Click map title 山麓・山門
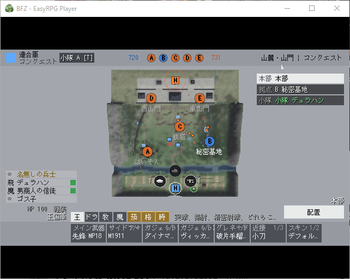The height and width of the screenshot is (279, 350). (x=277, y=58)
